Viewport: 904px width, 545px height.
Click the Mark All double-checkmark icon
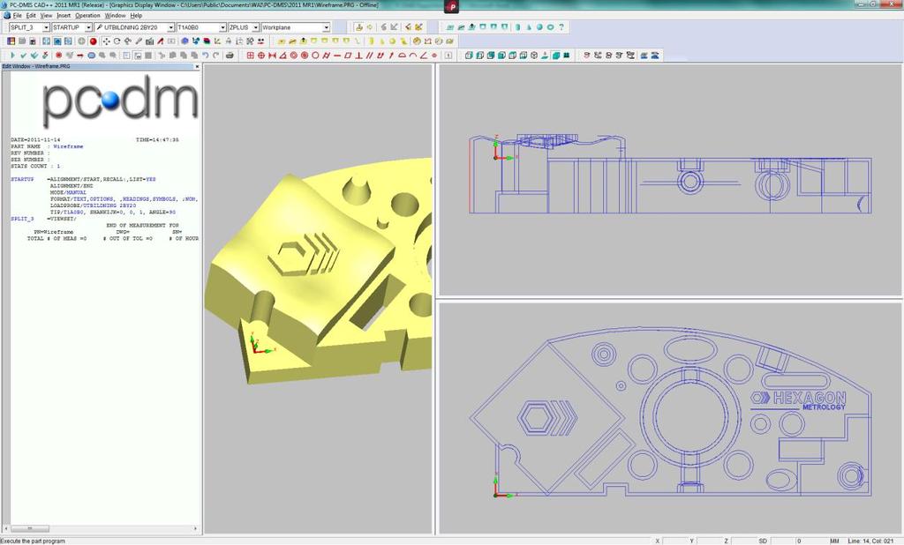coord(34,56)
